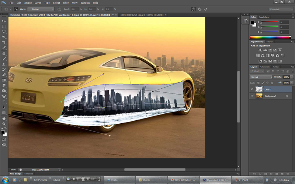295x184 pixels.
Task: Select the Zoom tool
Action: pyautogui.click(x=4, y=124)
